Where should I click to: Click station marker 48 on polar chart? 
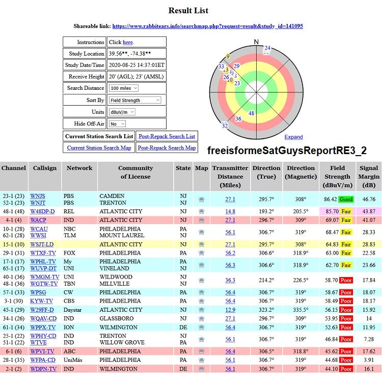(x=251, y=113)
